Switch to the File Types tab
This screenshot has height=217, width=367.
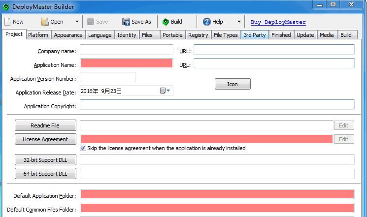click(226, 35)
